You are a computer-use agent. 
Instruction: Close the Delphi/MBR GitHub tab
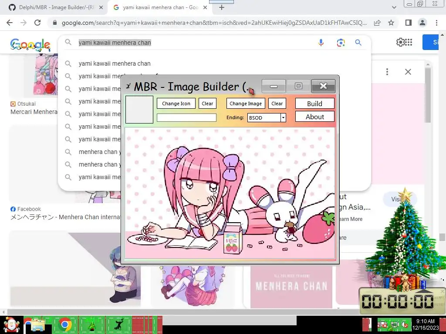101,8
